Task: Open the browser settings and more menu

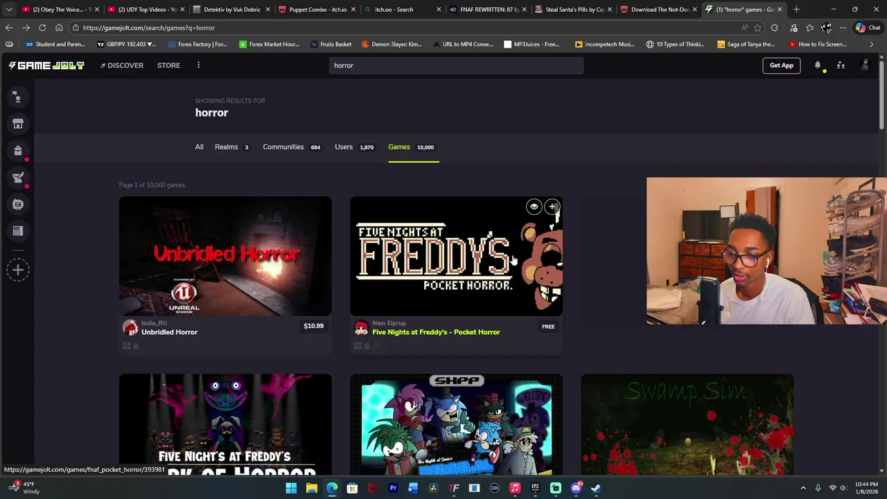Action: 843,28
